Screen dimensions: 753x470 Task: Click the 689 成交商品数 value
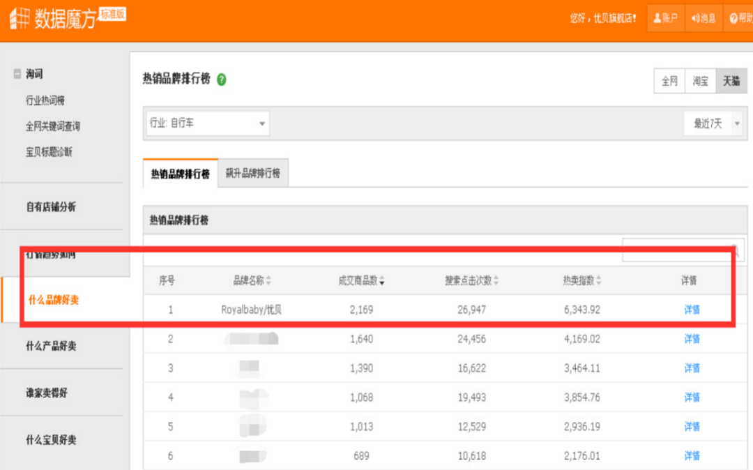(362, 455)
